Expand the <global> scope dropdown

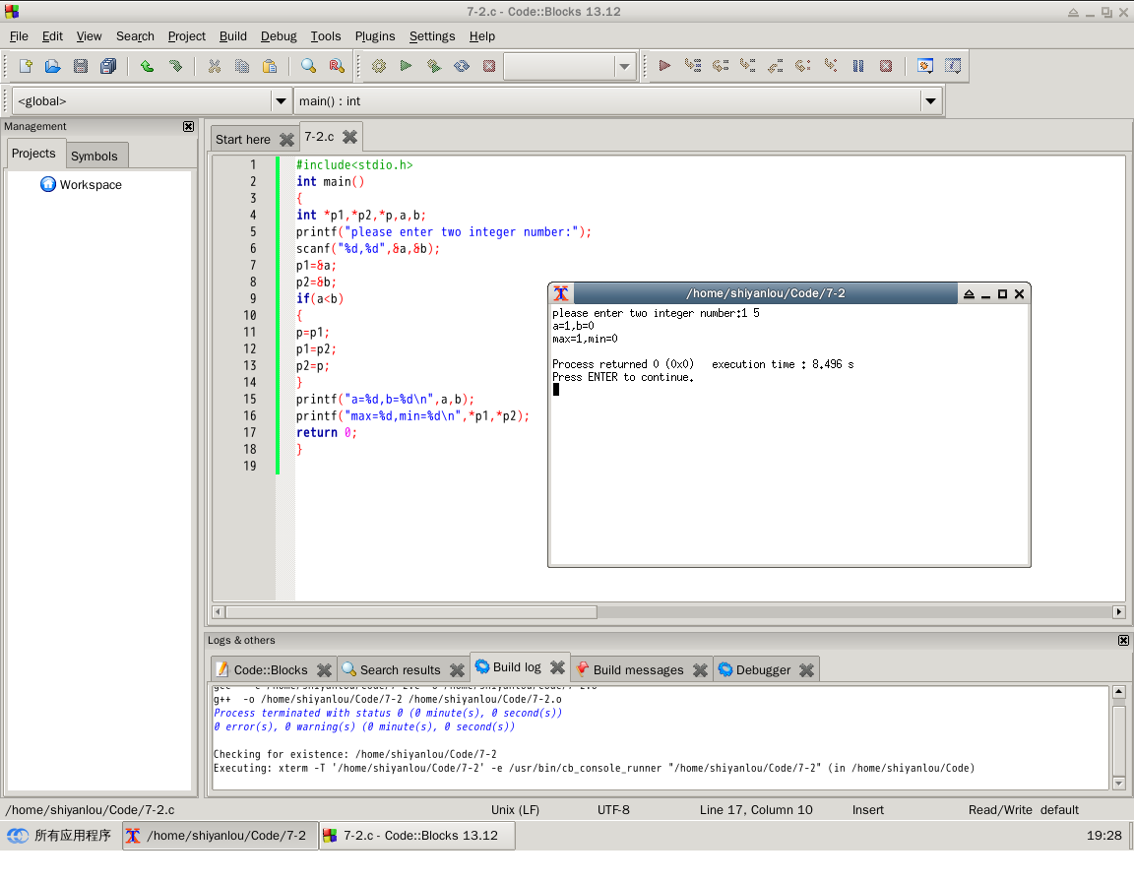tap(282, 101)
